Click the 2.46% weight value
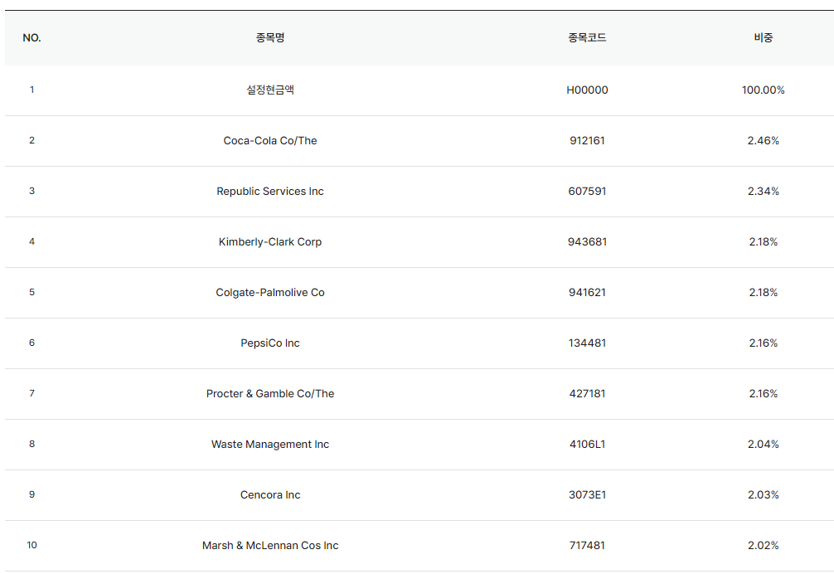This screenshot has height=574, width=834. (764, 140)
